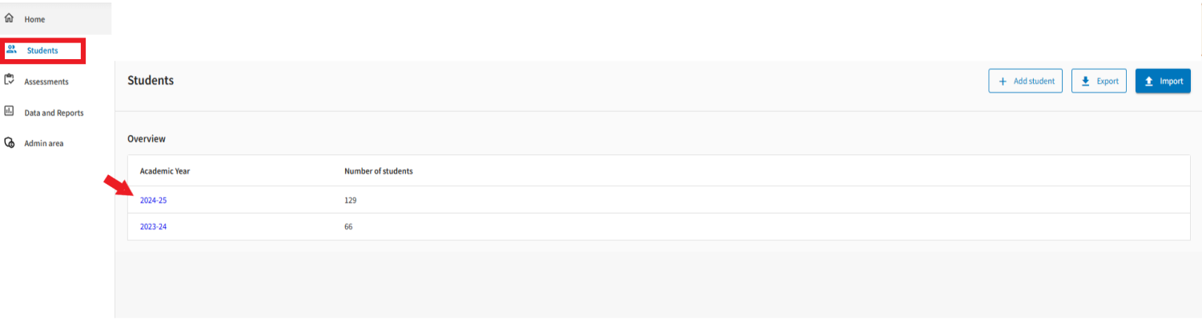Open the Assessments menu label

46,82
